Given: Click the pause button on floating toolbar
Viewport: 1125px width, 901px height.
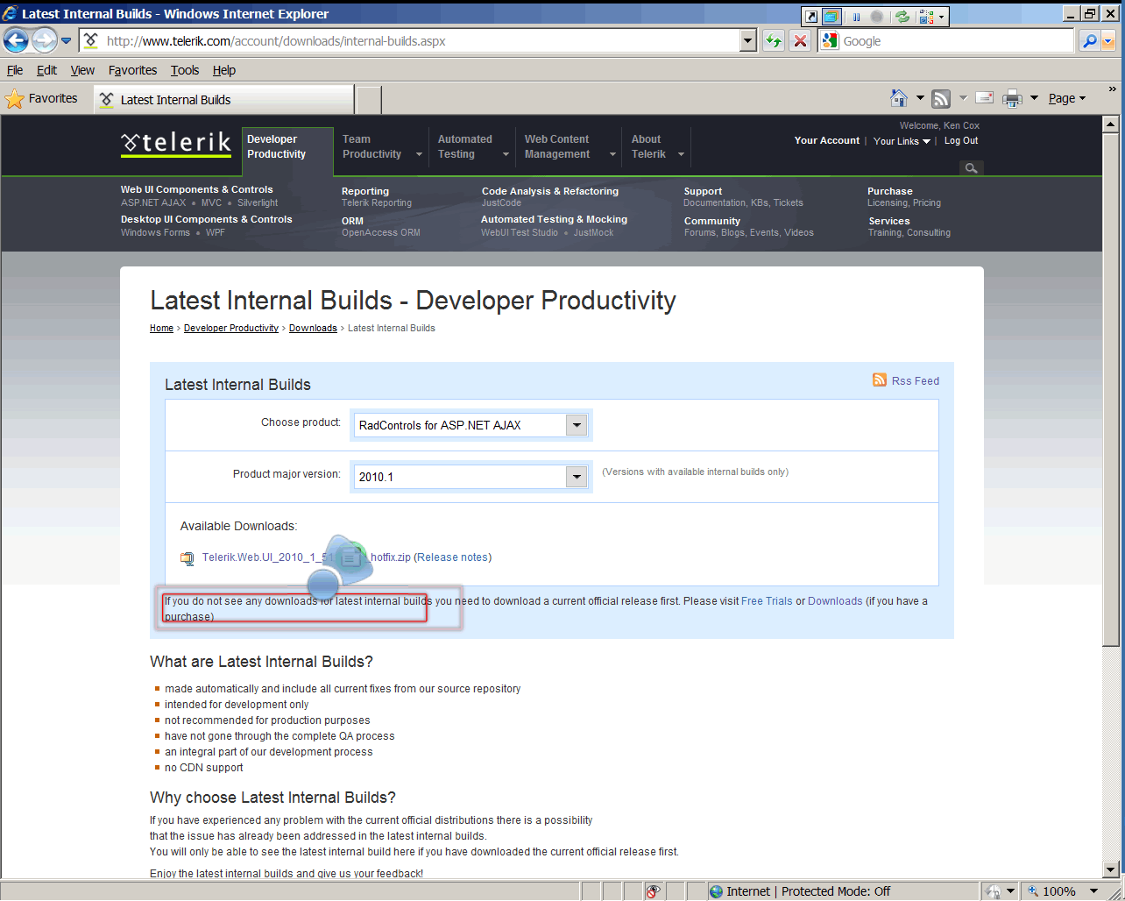Looking at the screenshot, I should pos(856,17).
